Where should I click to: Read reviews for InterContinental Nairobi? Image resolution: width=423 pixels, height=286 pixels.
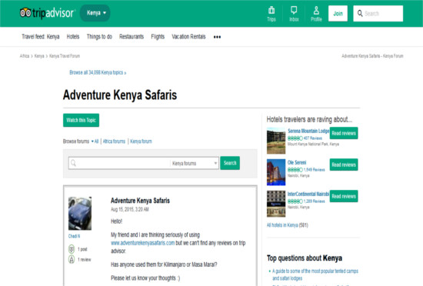click(344, 196)
